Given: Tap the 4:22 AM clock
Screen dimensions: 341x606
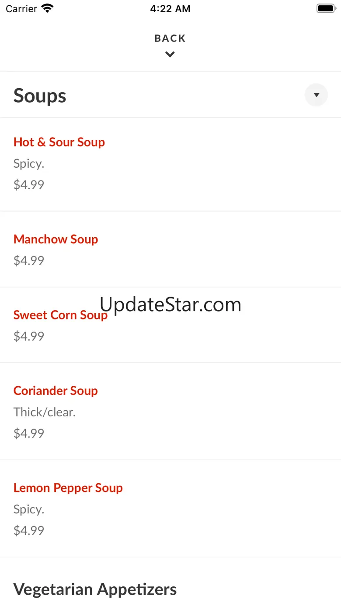Looking at the screenshot, I should 170,9.
